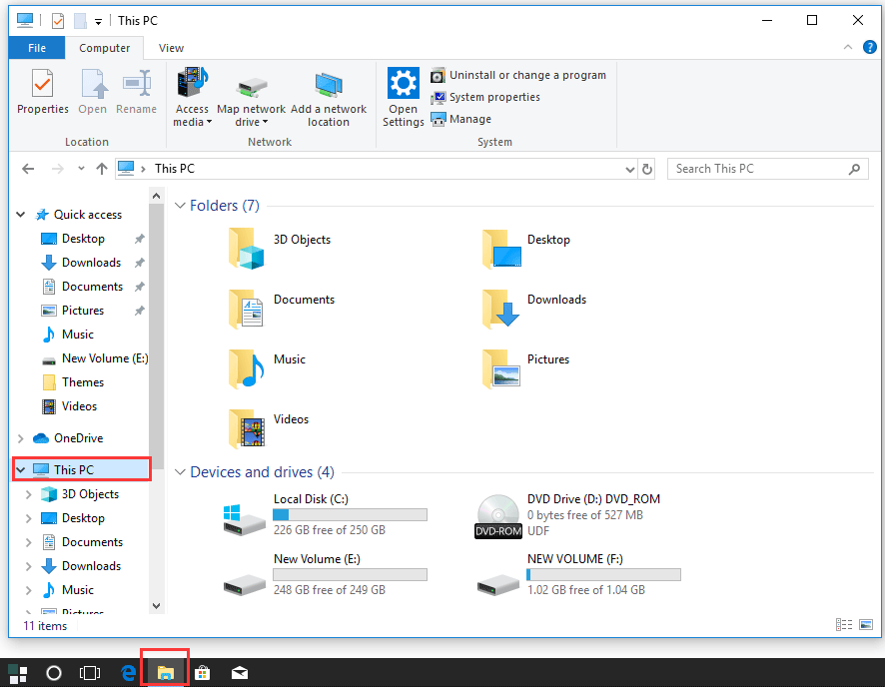Select the Documents folder in main pane

(281, 308)
